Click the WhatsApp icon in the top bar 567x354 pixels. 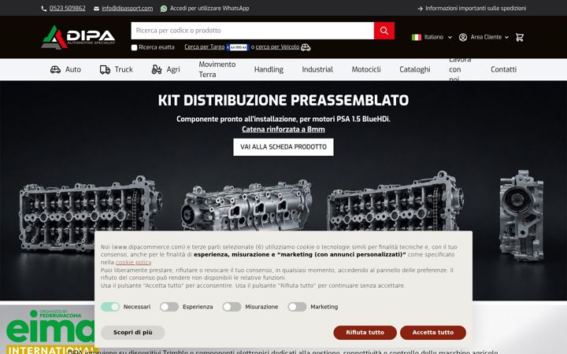164,9
